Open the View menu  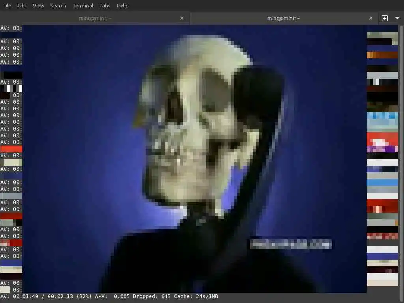click(x=38, y=6)
